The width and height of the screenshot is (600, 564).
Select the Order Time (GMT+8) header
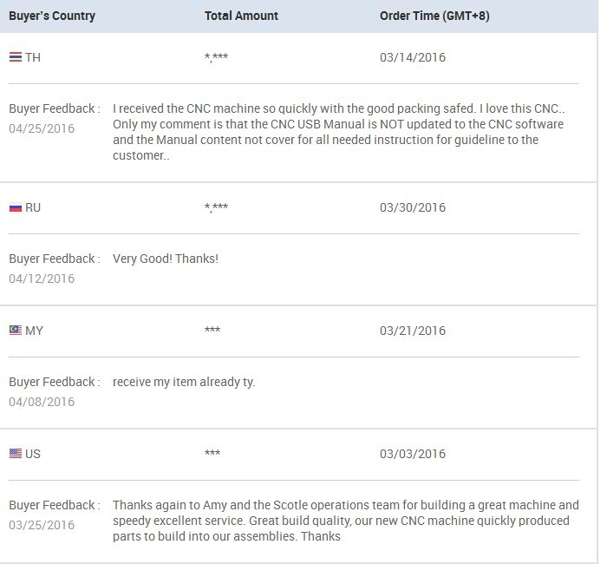[434, 16]
